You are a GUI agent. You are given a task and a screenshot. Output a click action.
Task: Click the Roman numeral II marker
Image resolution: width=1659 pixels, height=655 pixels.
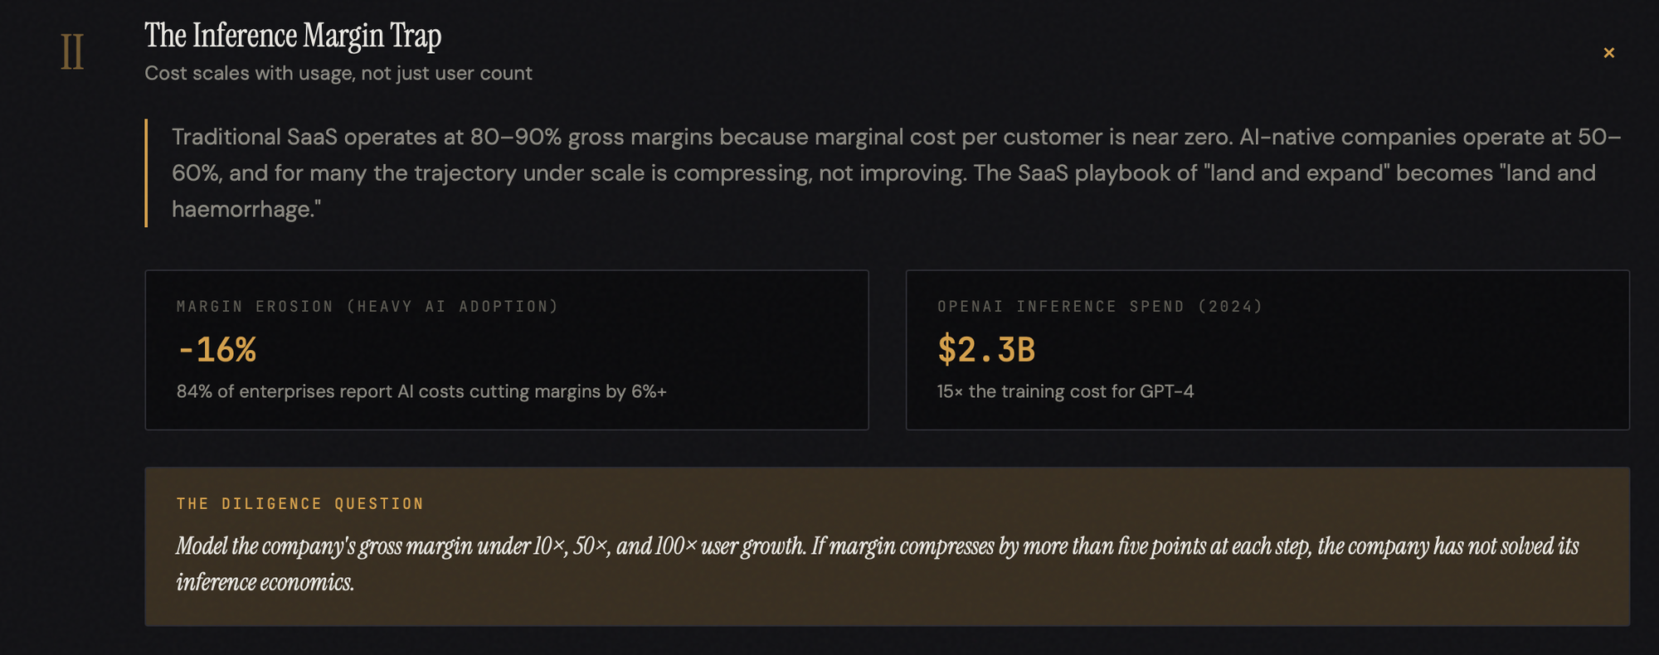coord(72,52)
